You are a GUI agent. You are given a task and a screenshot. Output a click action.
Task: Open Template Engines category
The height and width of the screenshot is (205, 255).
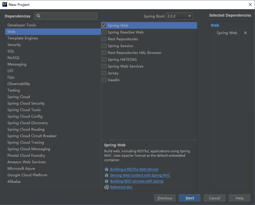(x=53, y=38)
